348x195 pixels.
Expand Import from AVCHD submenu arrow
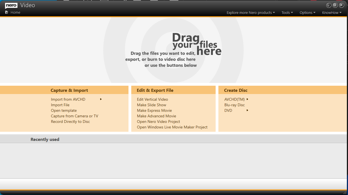101,99
